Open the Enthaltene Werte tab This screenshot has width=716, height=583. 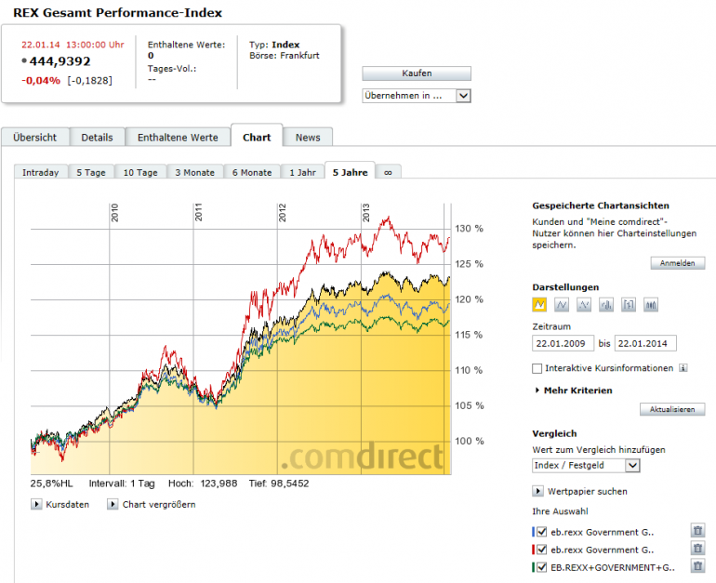coord(178,138)
